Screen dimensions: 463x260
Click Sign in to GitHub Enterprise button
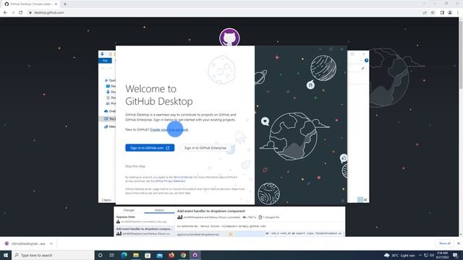[205, 147]
